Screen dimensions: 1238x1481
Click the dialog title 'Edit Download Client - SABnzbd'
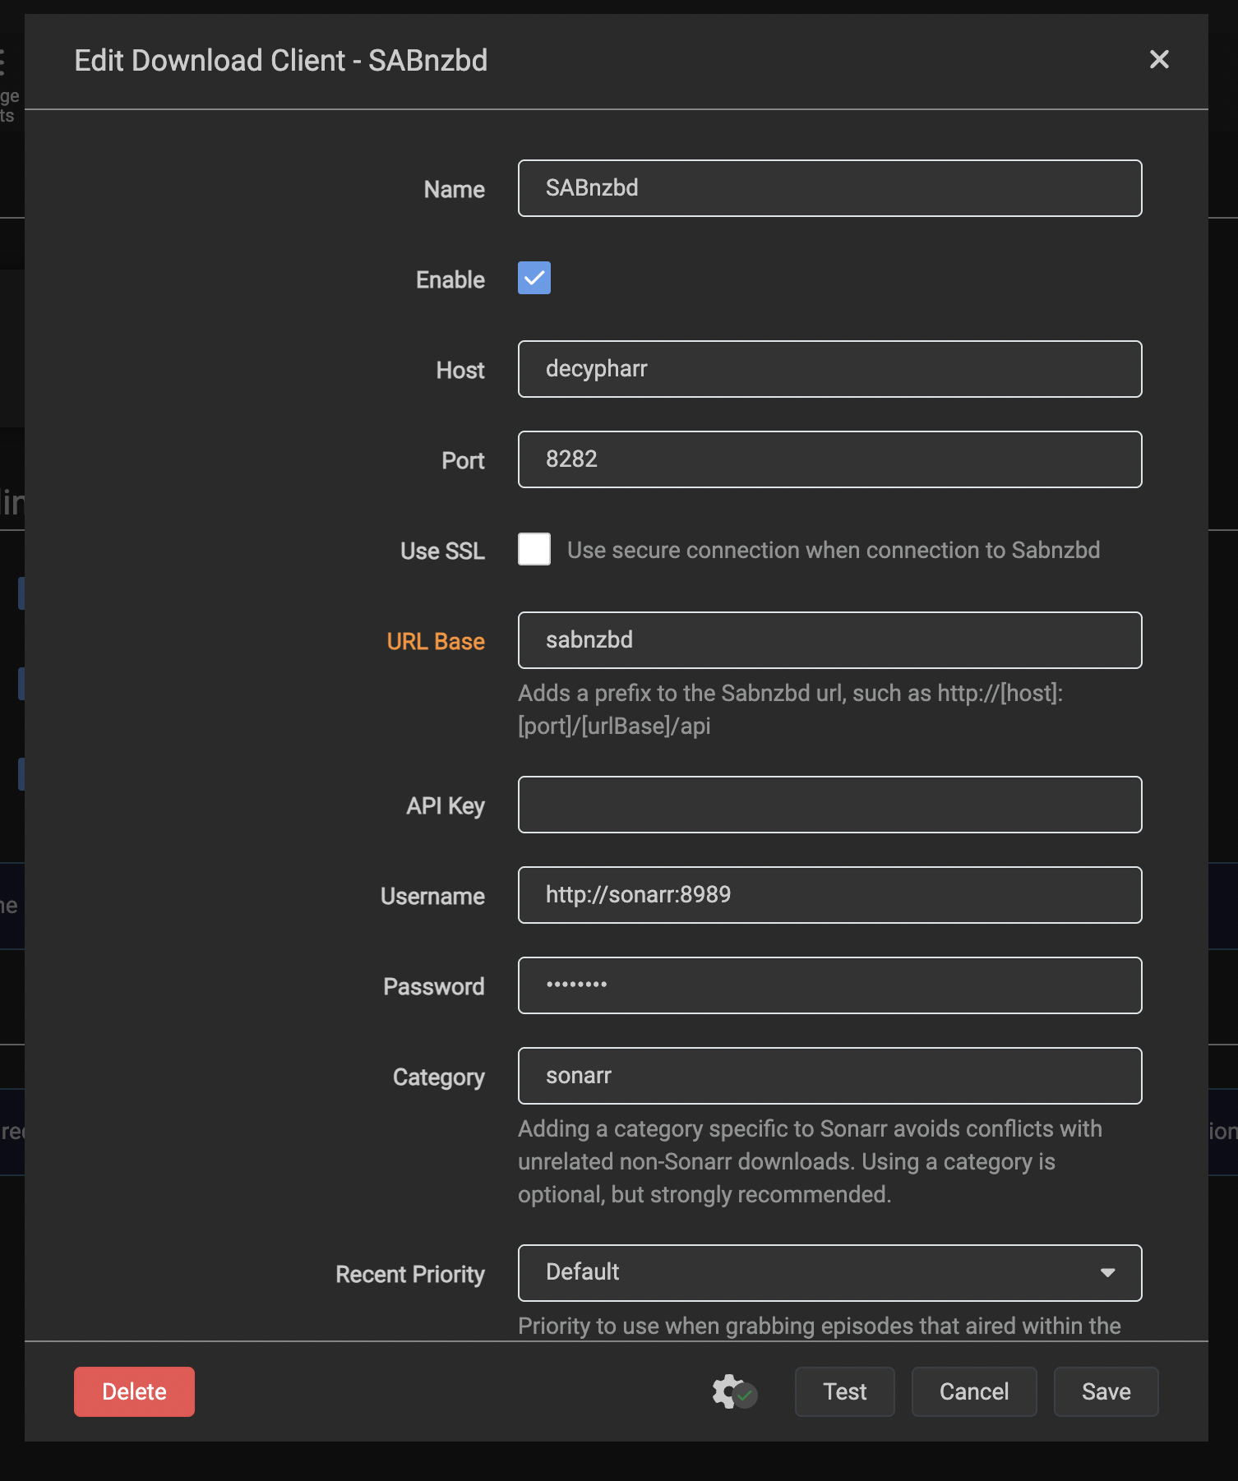click(281, 60)
